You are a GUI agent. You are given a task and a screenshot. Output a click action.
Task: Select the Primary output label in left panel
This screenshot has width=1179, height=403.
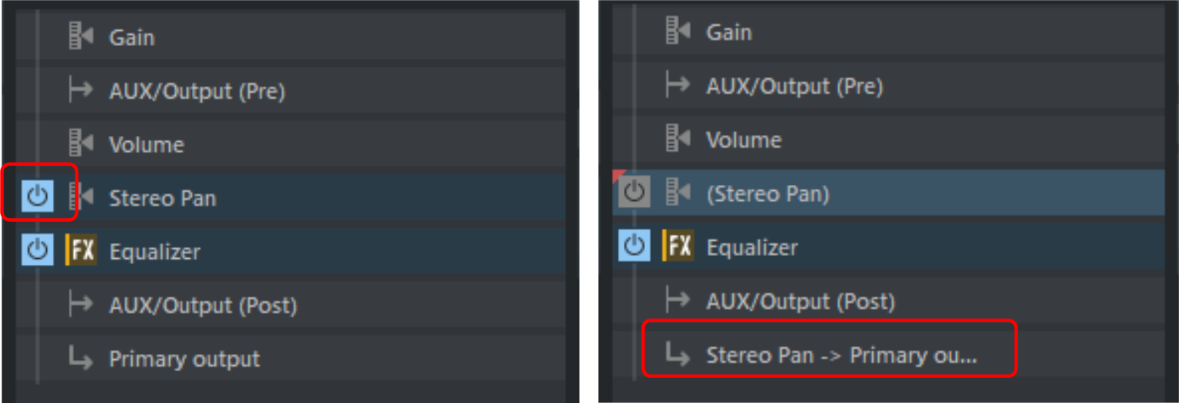point(184,358)
